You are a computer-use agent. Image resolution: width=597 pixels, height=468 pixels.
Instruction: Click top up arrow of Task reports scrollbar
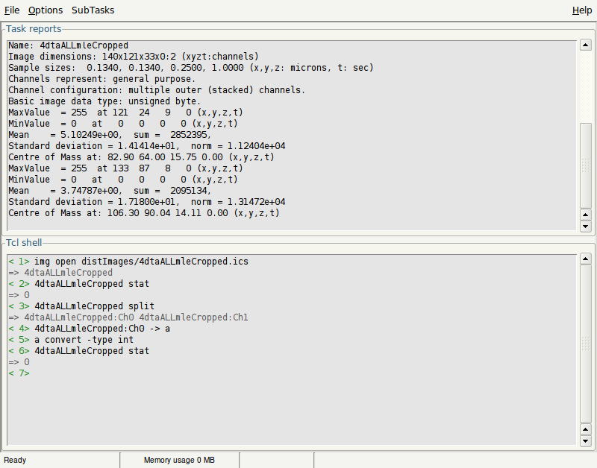click(x=585, y=45)
